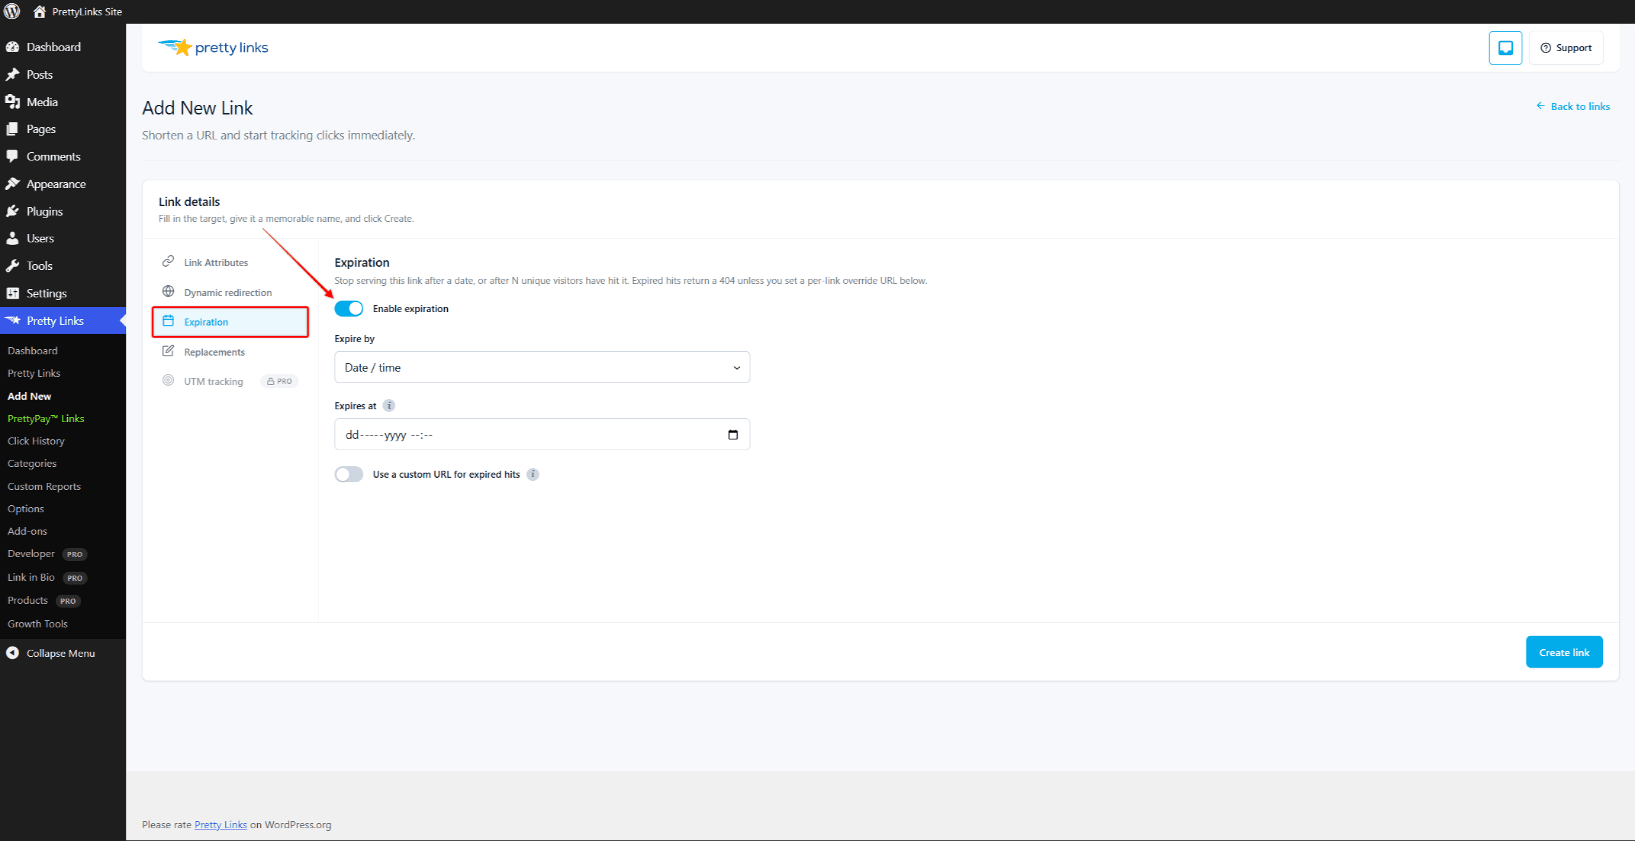This screenshot has height=841, width=1635.
Task: Click info icon beside custom URL for expired hits
Action: point(533,474)
